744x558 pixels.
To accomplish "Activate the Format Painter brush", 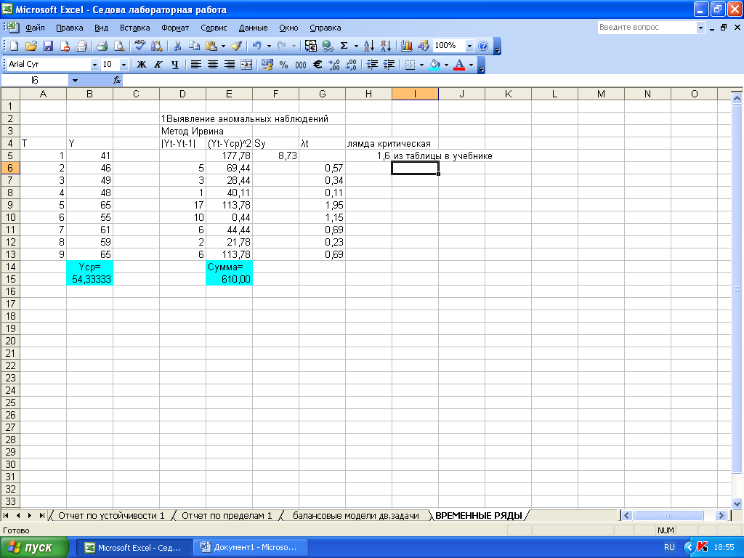I will click(236, 46).
